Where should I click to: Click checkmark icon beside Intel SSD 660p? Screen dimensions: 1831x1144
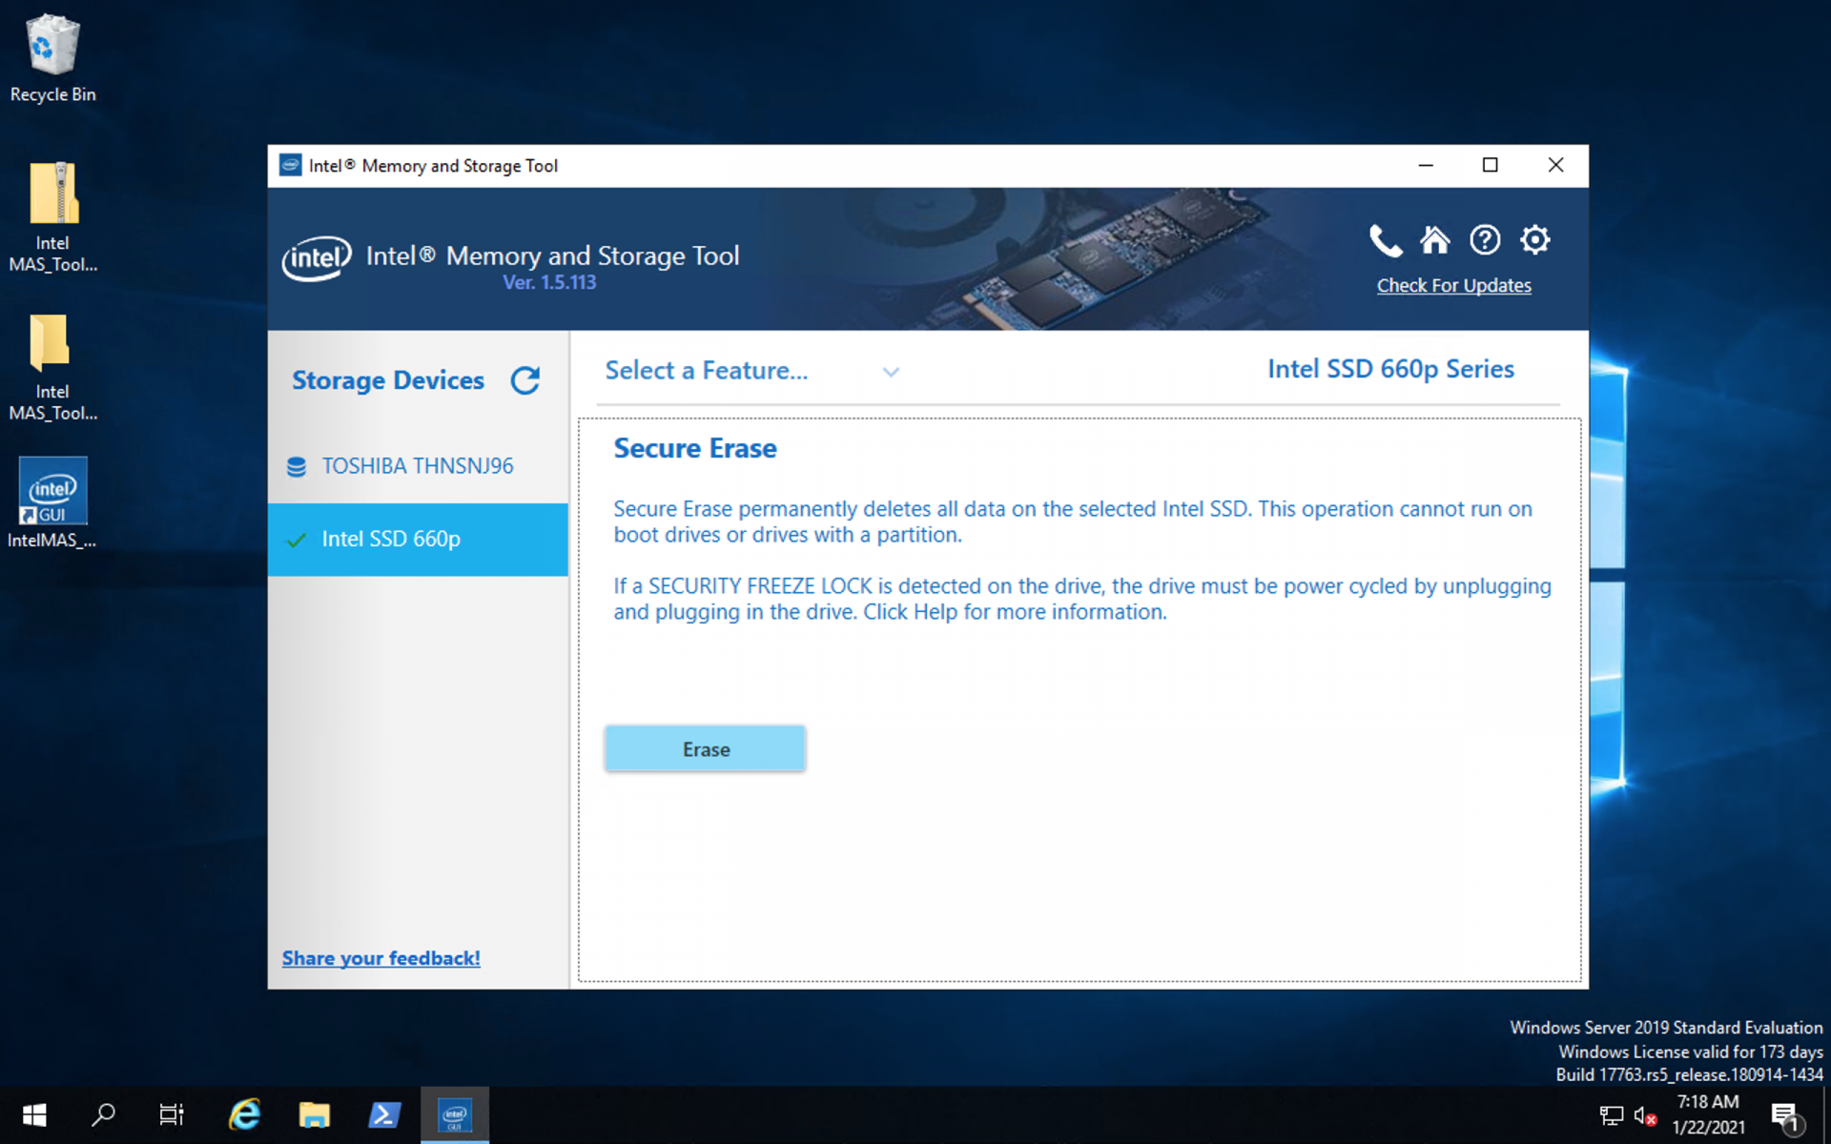coord(297,540)
